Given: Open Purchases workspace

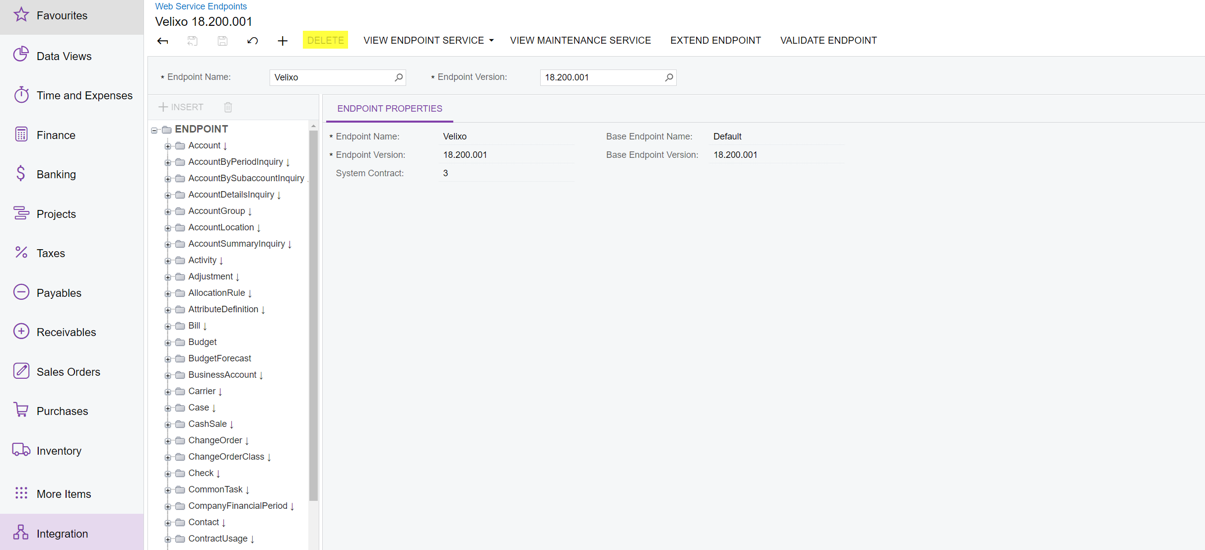Looking at the screenshot, I should (72, 411).
